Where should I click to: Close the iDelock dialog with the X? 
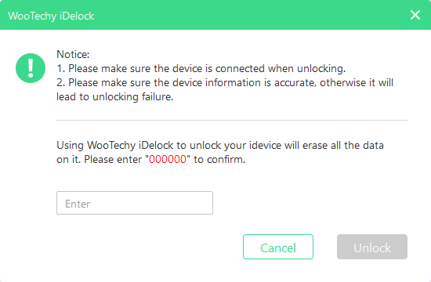tap(415, 15)
